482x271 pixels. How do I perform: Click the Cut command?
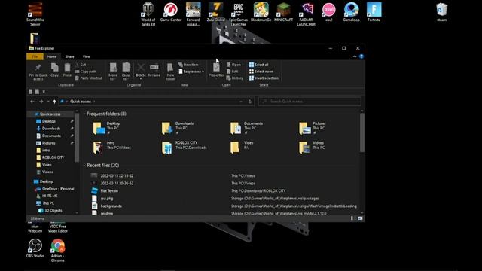[81, 65]
